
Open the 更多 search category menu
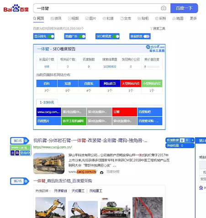click(x=193, y=18)
